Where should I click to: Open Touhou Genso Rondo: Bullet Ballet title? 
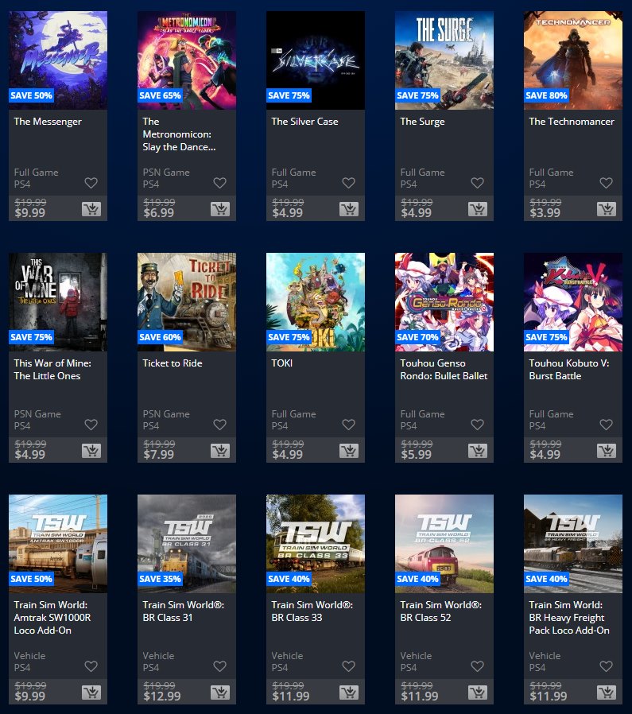point(444,369)
